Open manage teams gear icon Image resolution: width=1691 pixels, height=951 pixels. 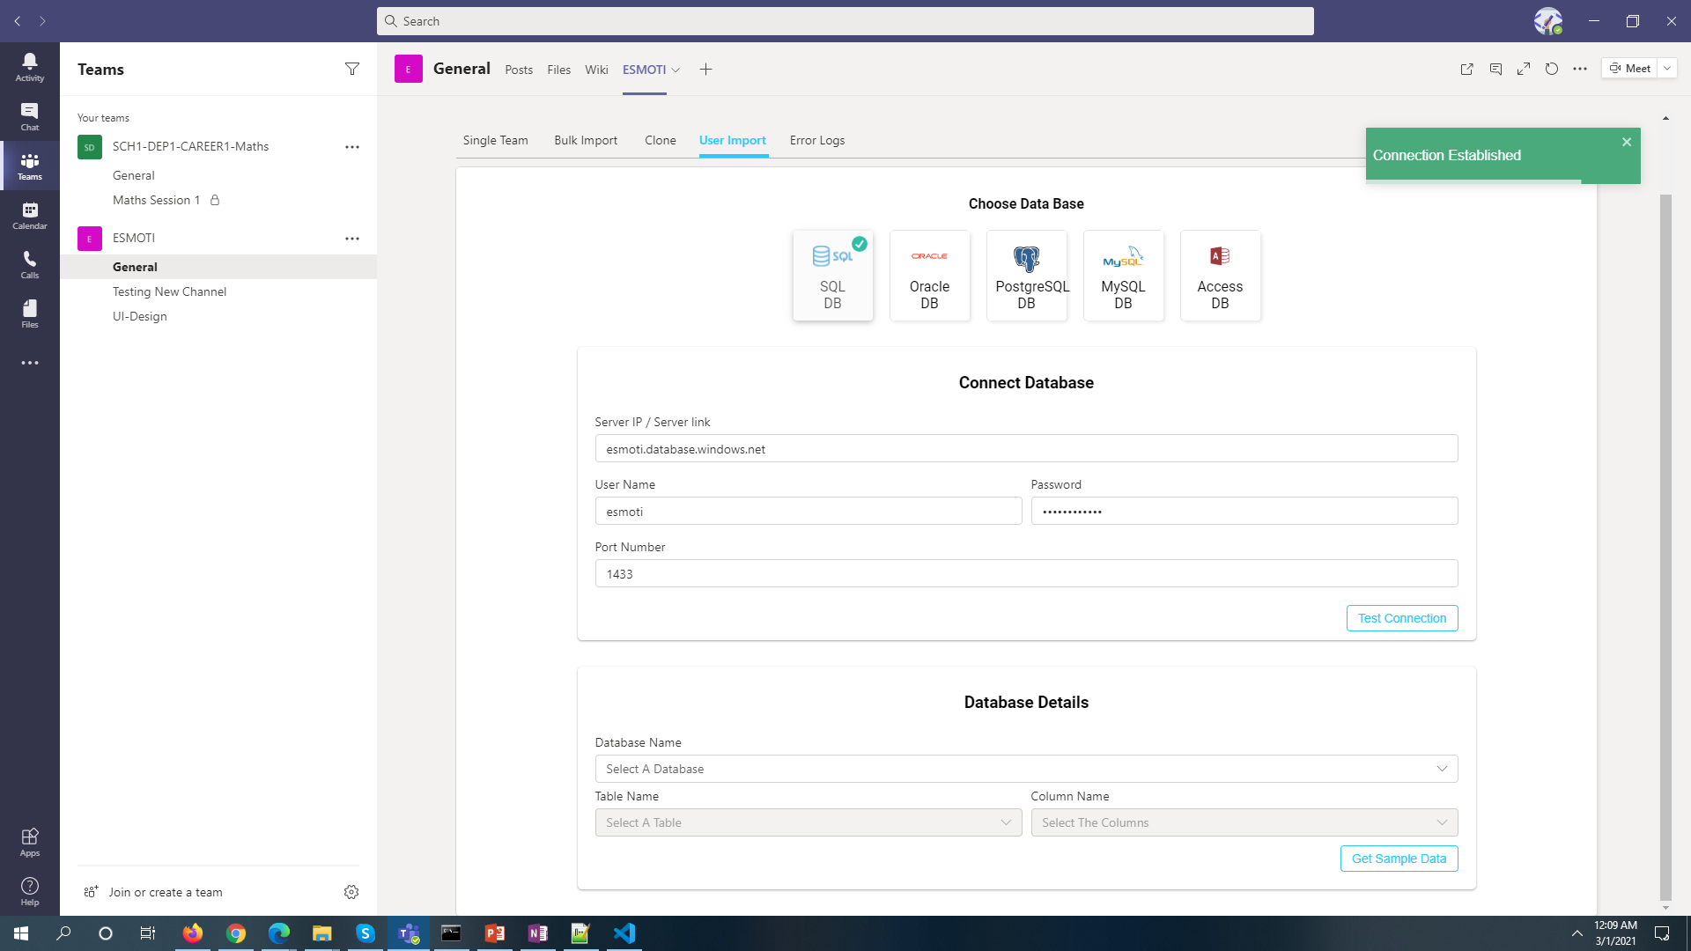pos(351,892)
